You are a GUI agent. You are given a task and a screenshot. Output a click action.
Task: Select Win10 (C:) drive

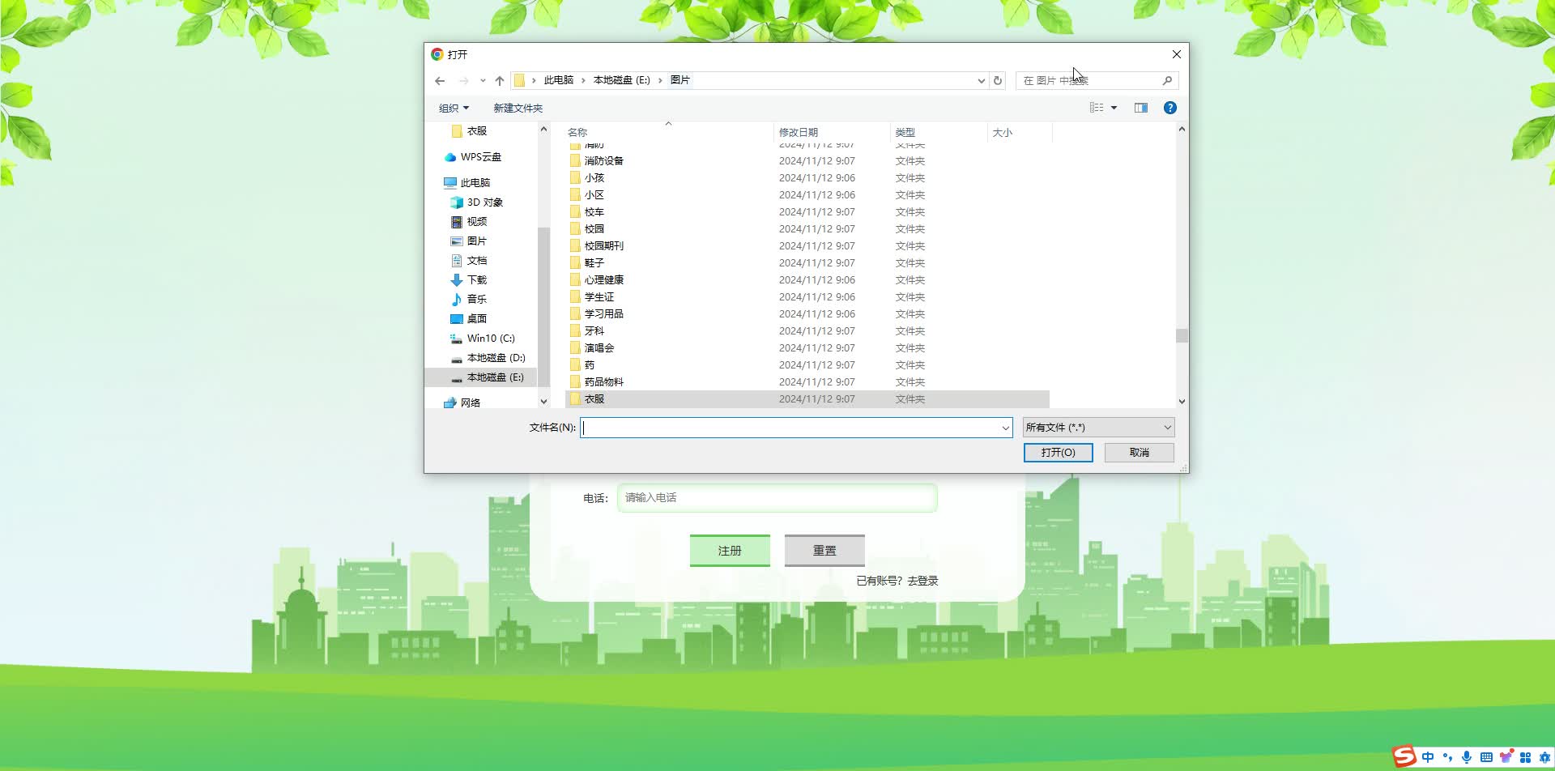pos(483,339)
